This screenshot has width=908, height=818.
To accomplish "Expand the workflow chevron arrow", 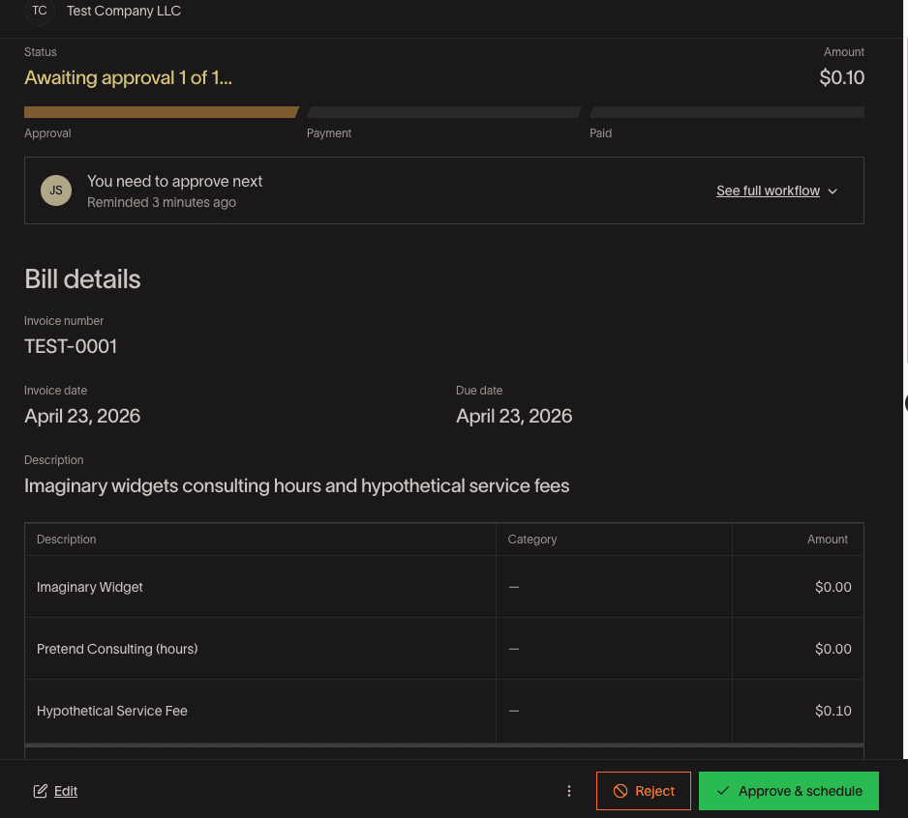I will (x=832, y=191).
